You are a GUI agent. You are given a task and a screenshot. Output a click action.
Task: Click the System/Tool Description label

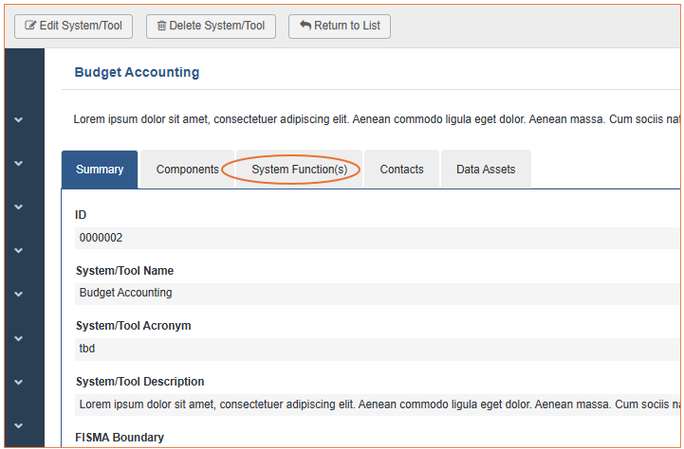[140, 382]
